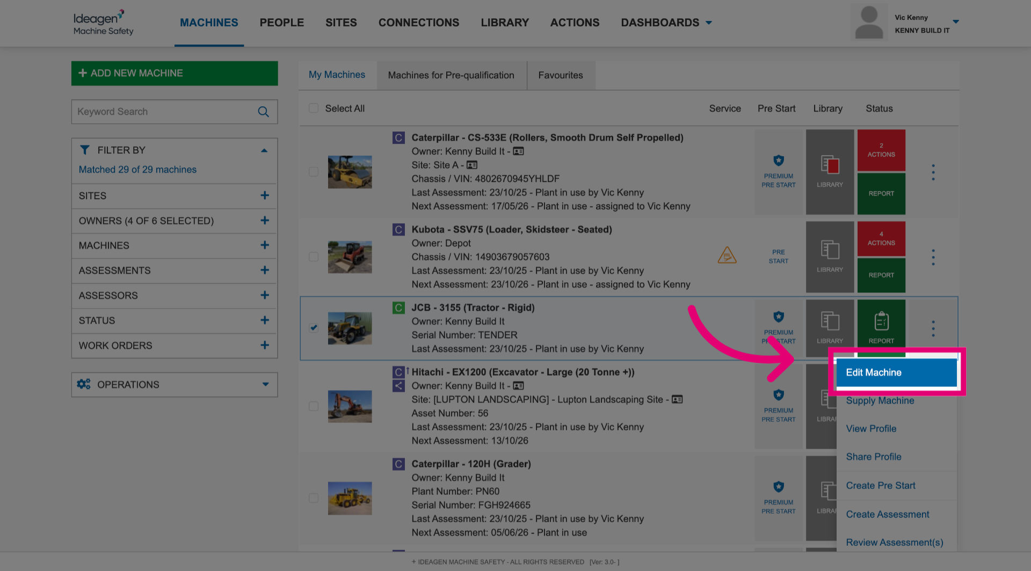The width and height of the screenshot is (1031, 571).
Task: Click the share icon on Hitachi EX1200
Action: [x=398, y=385]
